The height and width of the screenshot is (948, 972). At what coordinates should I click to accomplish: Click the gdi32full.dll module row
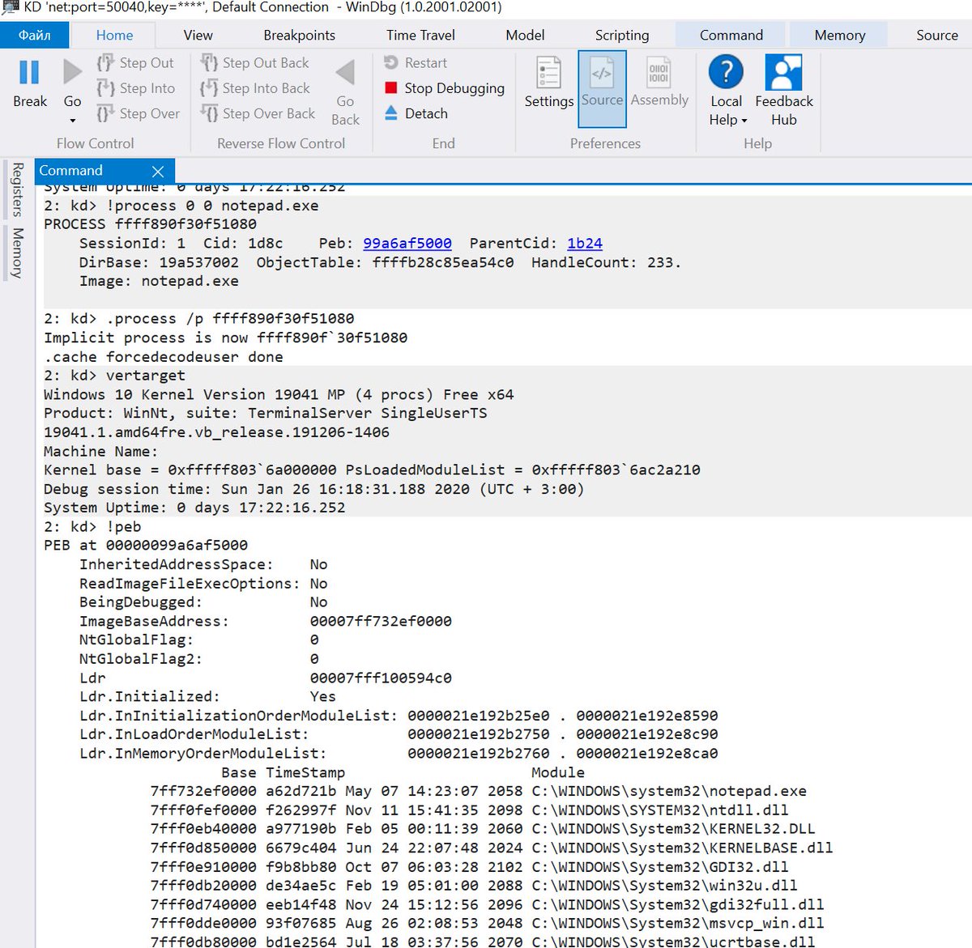tap(487, 904)
